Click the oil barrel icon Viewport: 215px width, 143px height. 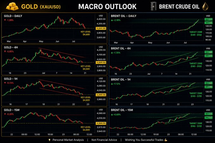click(154, 6)
